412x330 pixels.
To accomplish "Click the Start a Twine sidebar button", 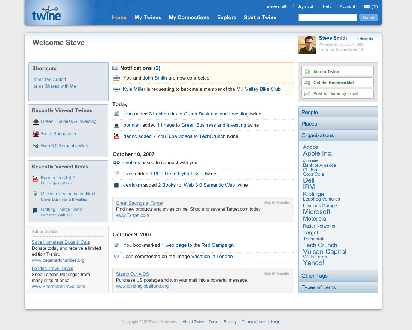I will tap(337, 72).
